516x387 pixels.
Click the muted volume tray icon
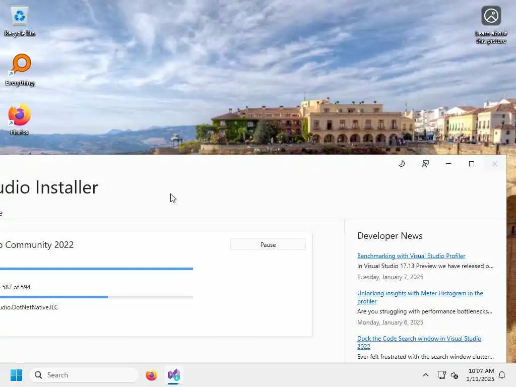tap(455, 375)
